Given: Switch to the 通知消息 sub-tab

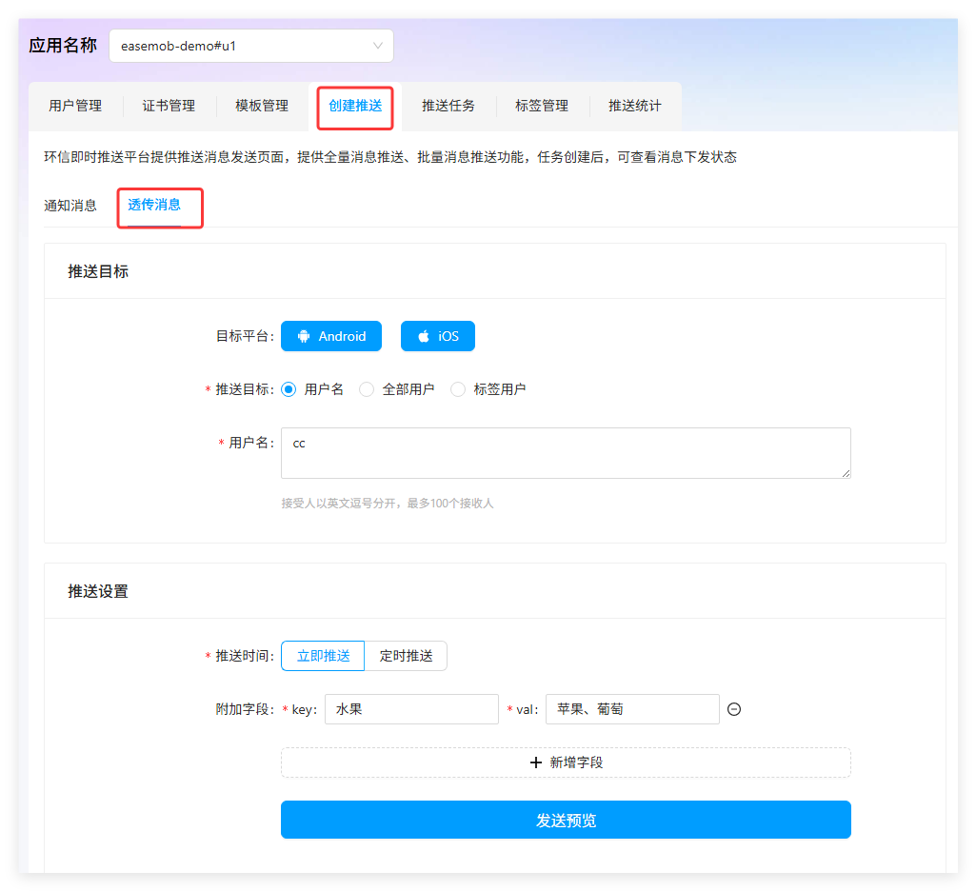Looking at the screenshot, I should coord(70,205).
